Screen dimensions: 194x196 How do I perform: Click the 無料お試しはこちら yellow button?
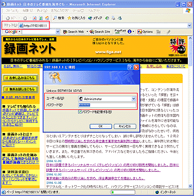[x=20, y=89]
